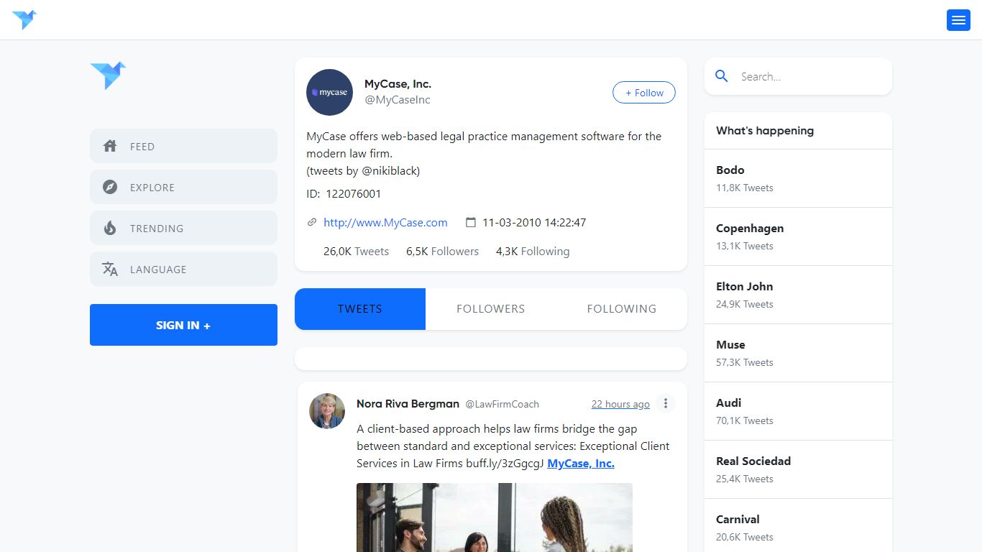Click the magnifier search icon

722,76
